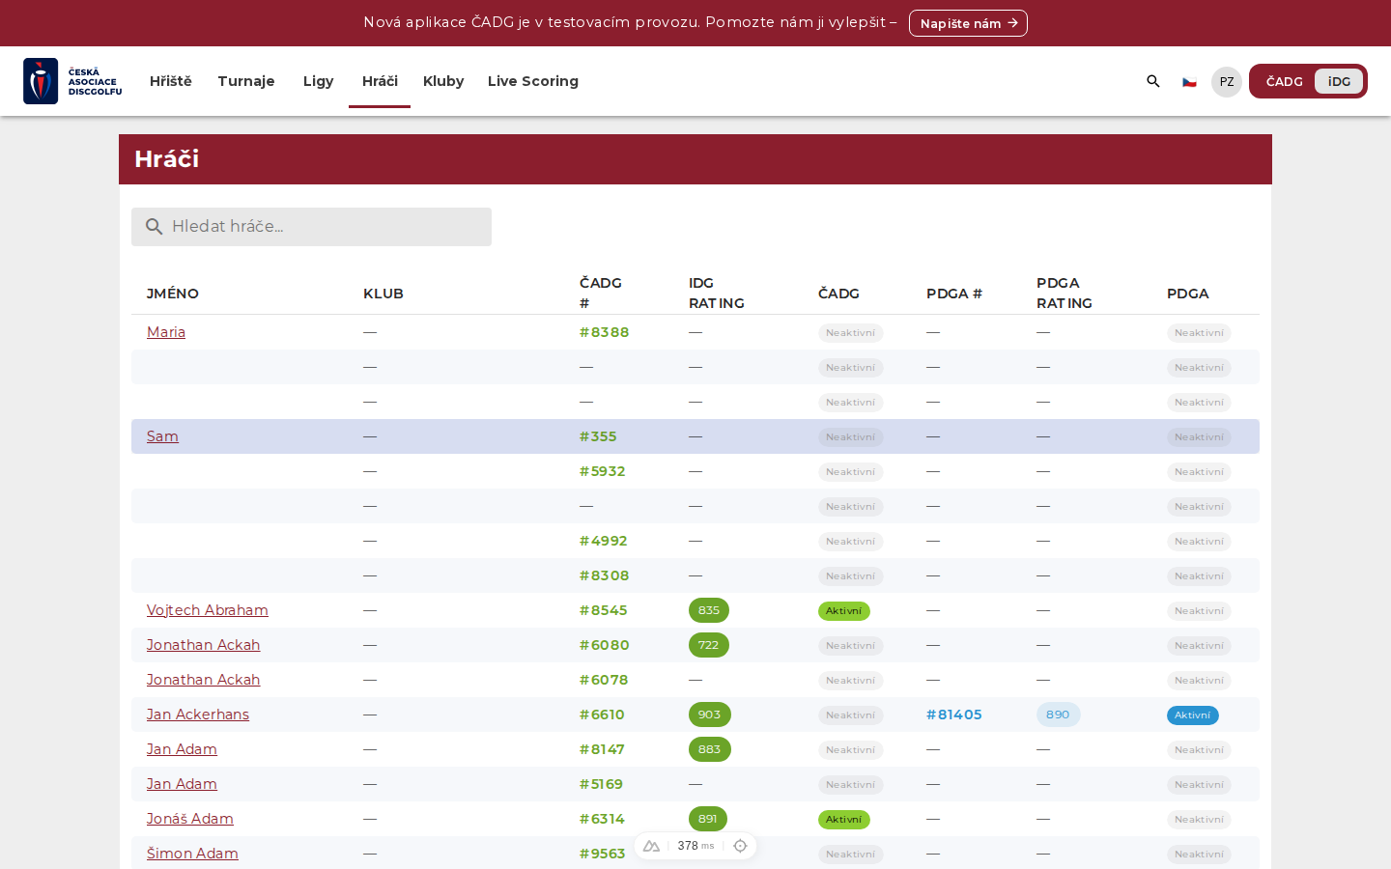The image size is (1391, 869).
Task: Select the Hráči menu tab
Action: pyautogui.click(x=380, y=81)
